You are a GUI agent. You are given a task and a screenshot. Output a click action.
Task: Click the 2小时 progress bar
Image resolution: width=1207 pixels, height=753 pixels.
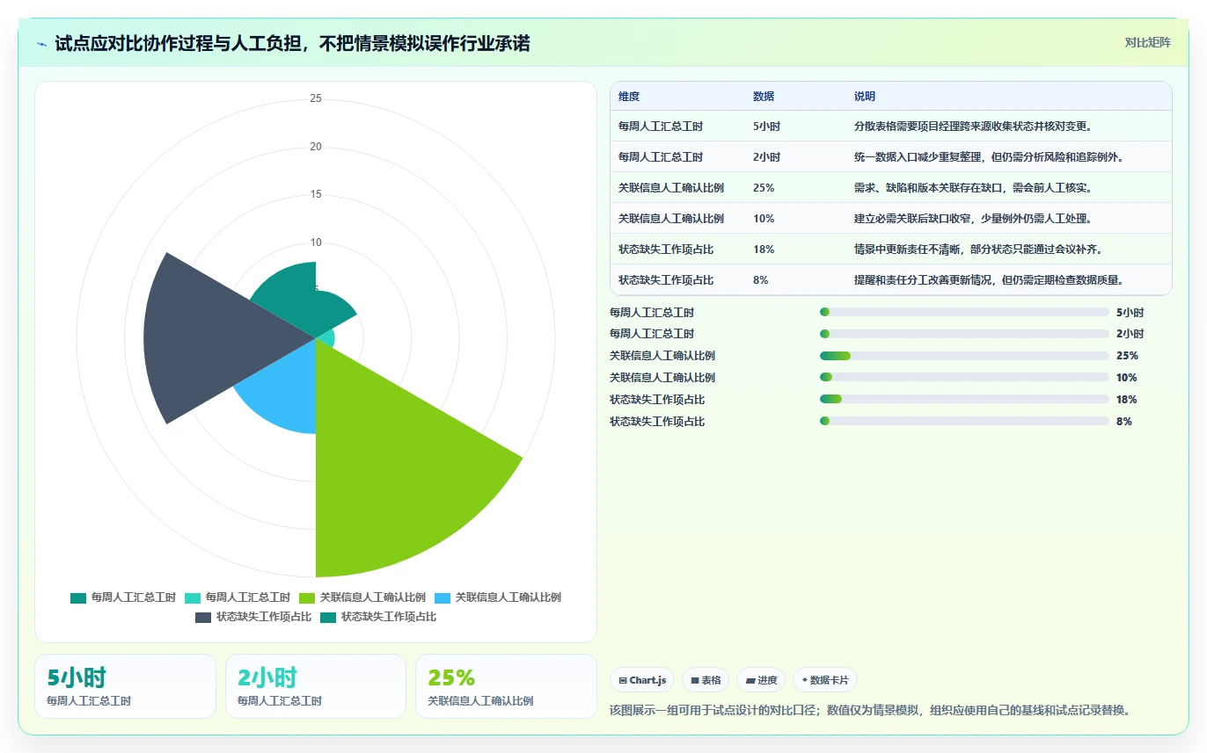964,334
